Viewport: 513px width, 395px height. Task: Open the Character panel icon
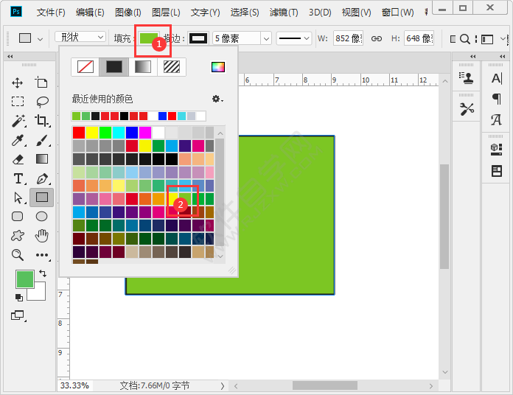point(497,78)
